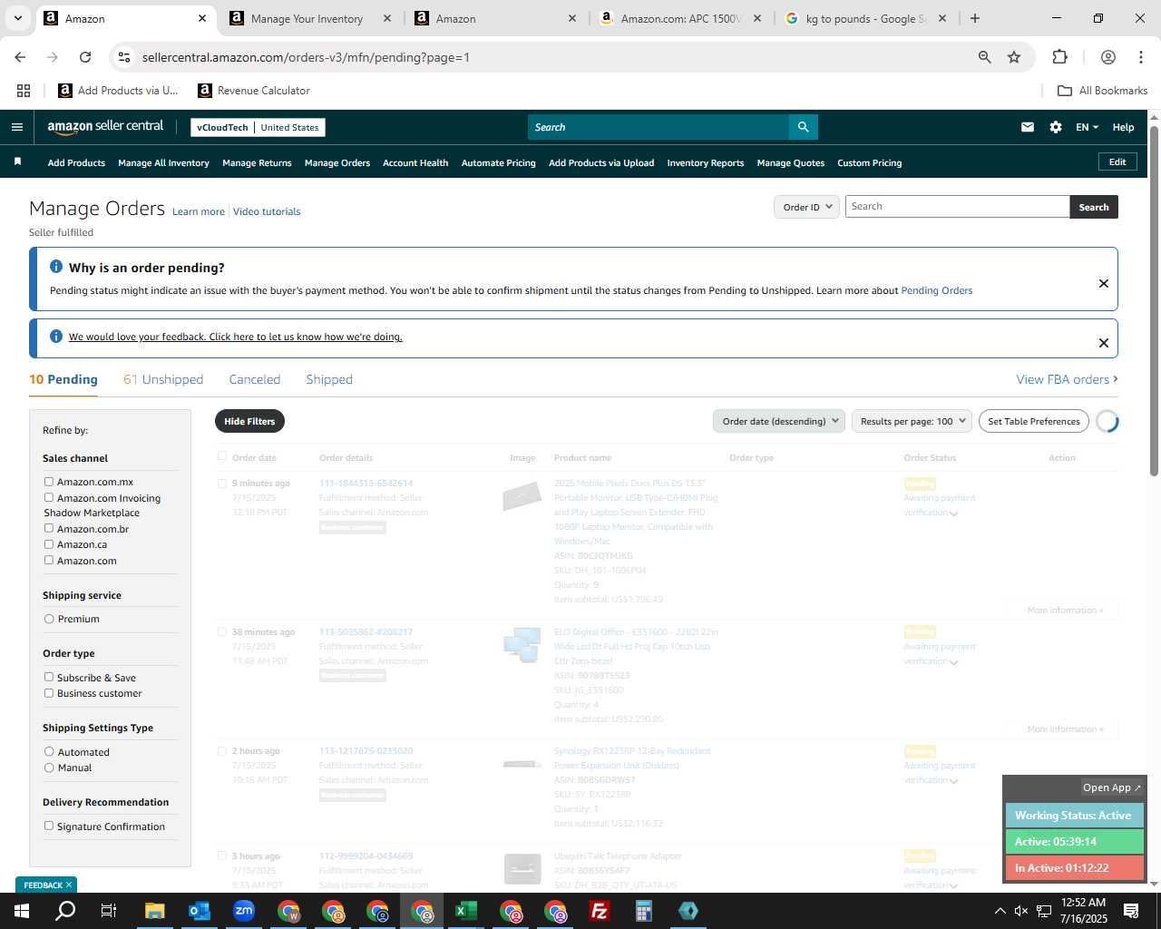Open Calculator from the taskbar

tap(644, 911)
